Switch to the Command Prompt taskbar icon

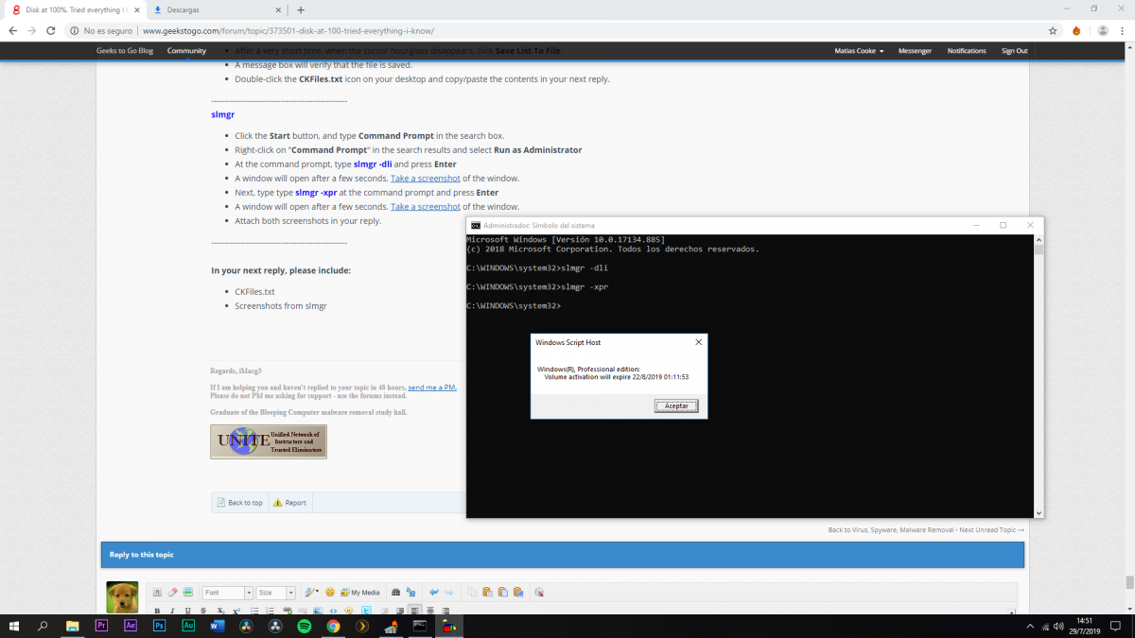420,626
